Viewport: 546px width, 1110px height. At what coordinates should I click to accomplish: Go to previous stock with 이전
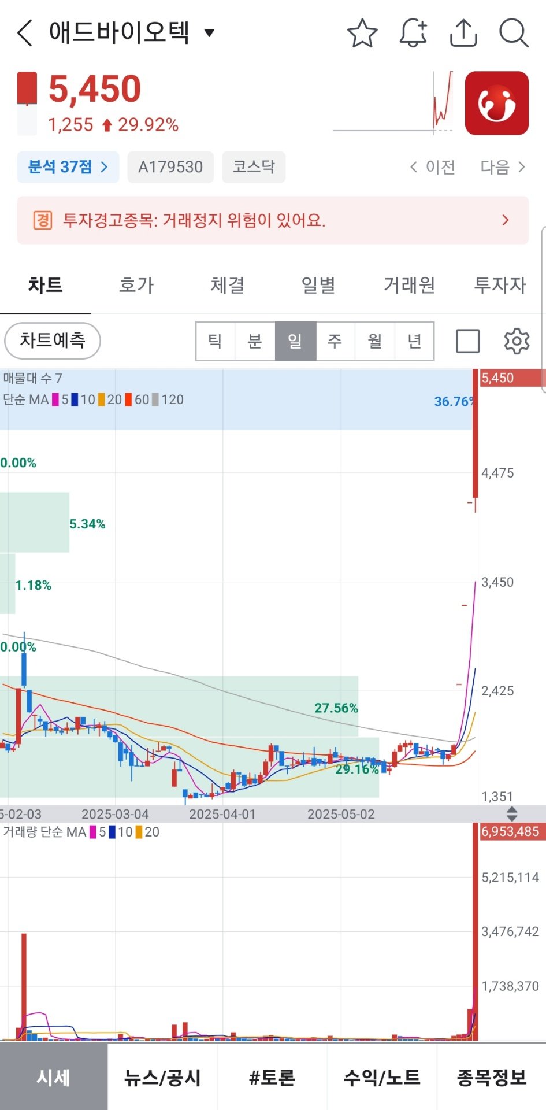click(x=433, y=167)
